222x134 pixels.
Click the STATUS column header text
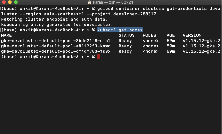coord(127,35)
